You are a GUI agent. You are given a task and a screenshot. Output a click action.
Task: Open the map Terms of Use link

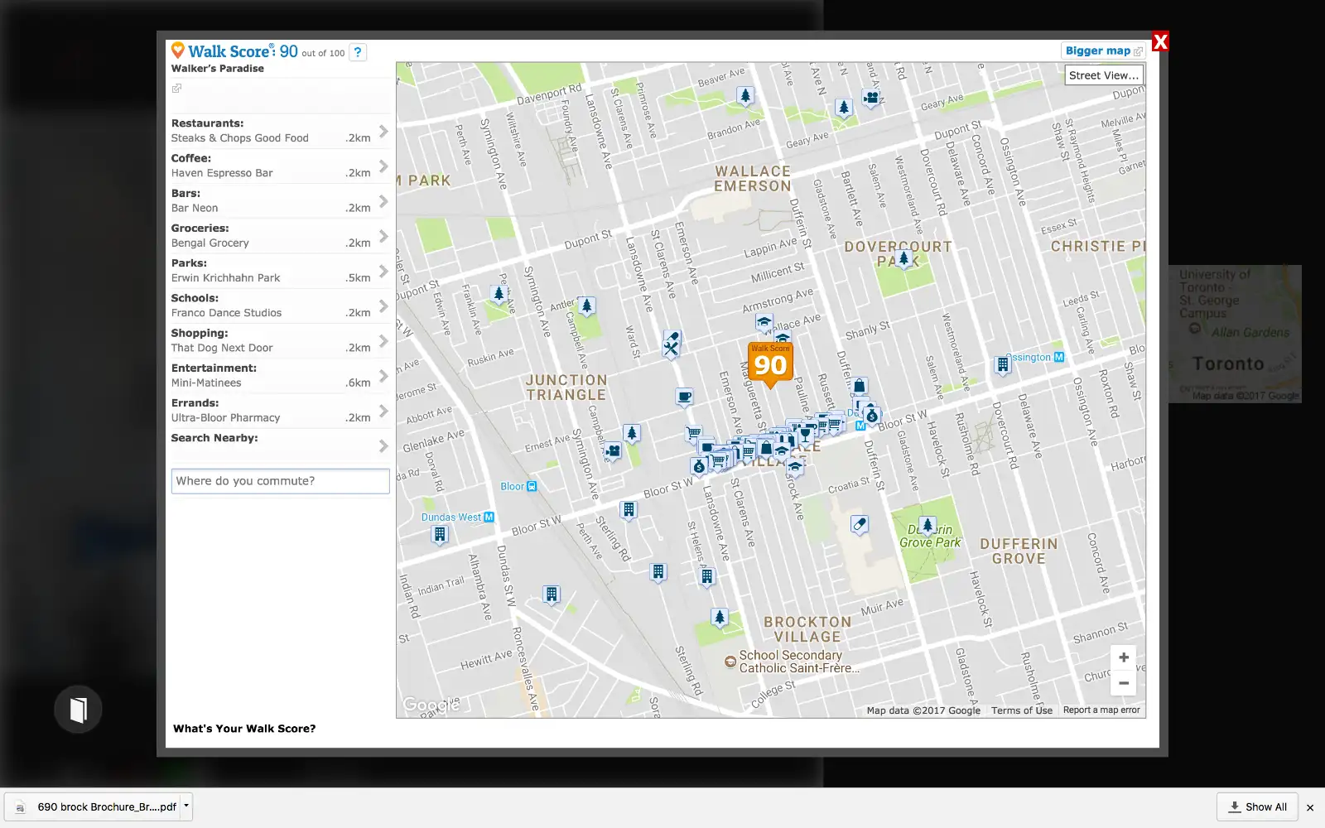pos(1022,710)
